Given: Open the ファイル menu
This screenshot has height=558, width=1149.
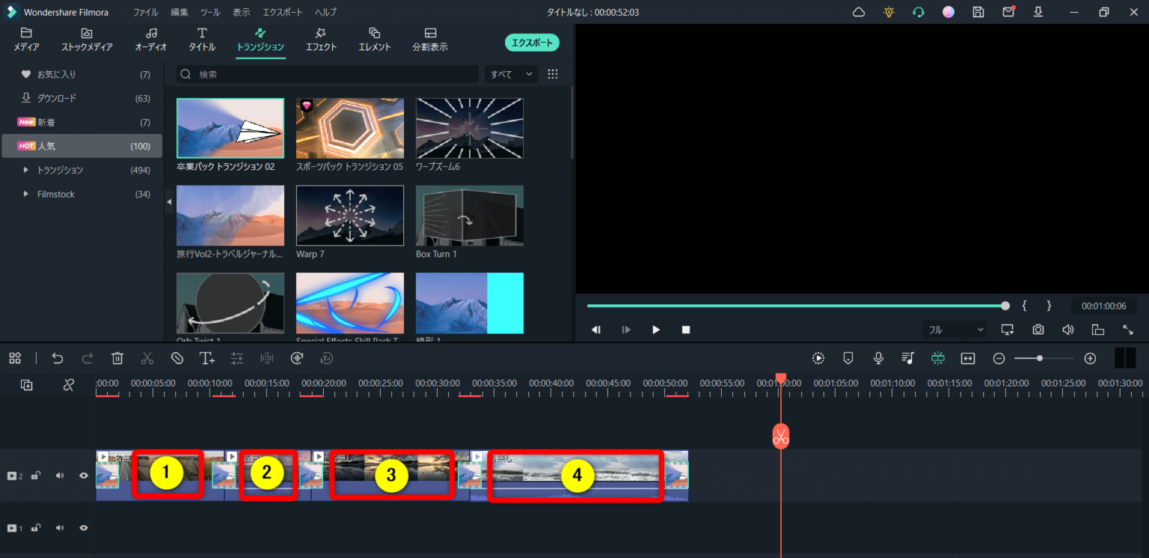Looking at the screenshot, I should [145, 13].
